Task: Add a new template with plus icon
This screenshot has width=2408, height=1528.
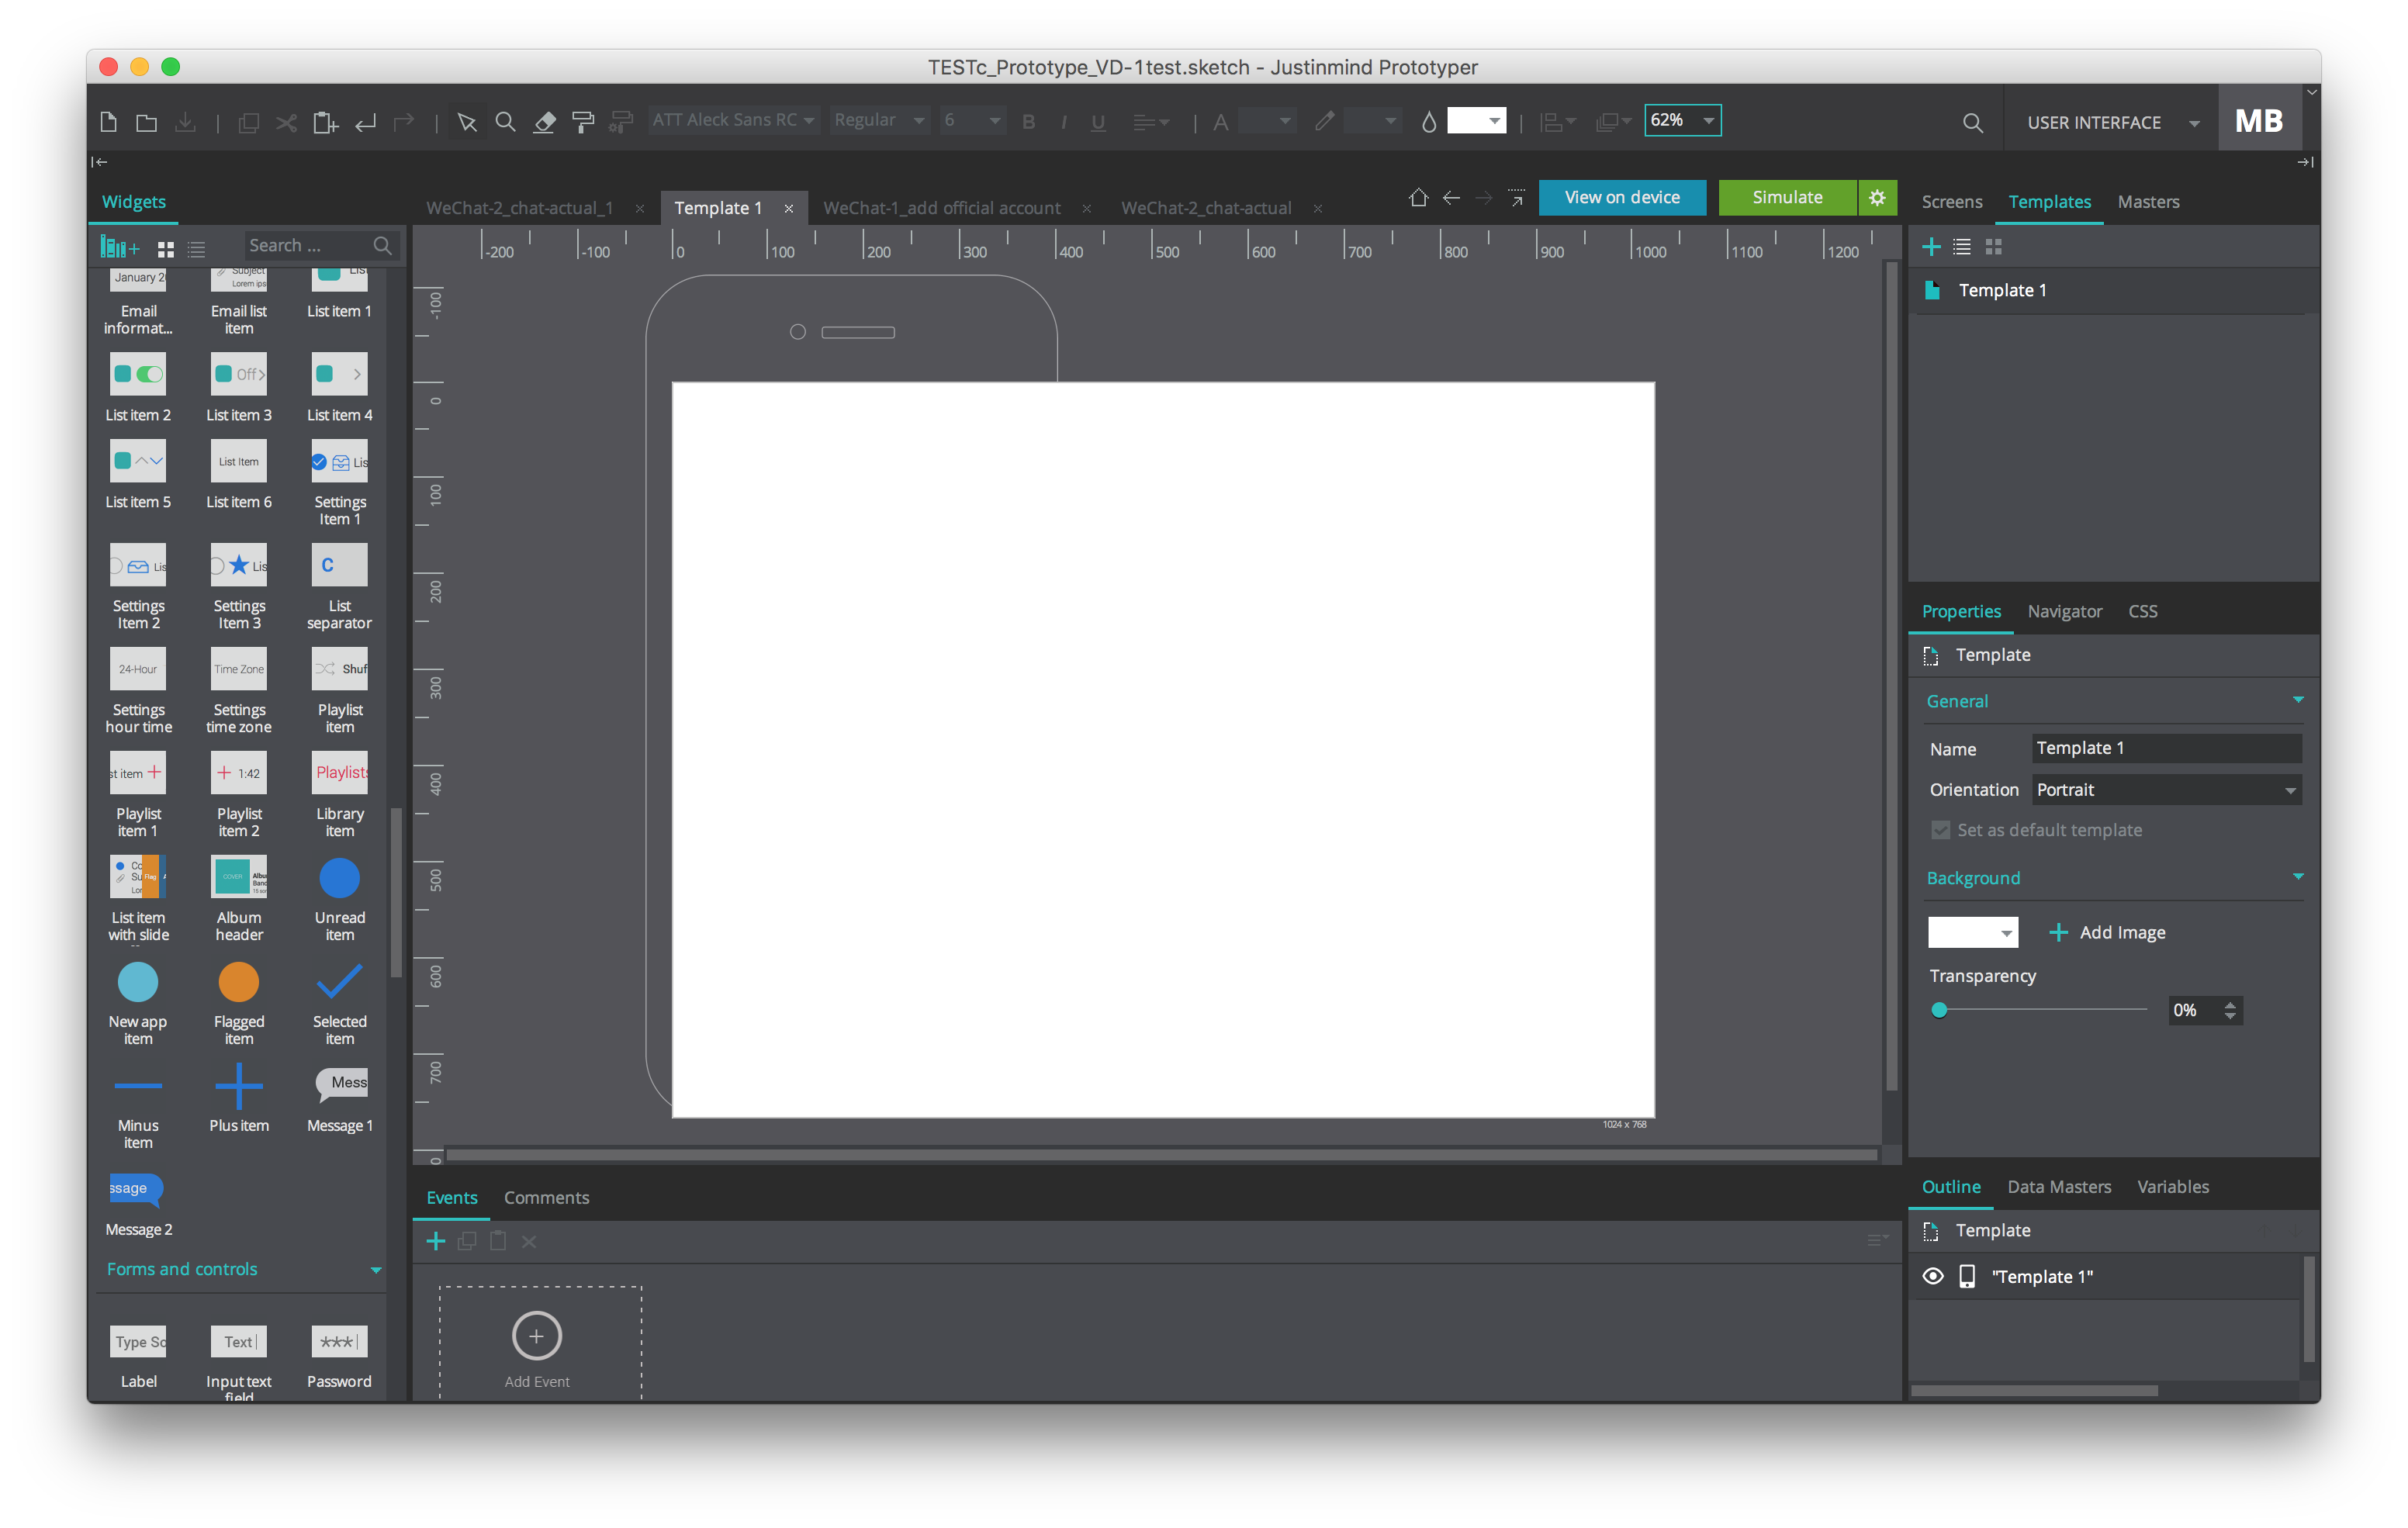Action: [x=1931, y=247]
